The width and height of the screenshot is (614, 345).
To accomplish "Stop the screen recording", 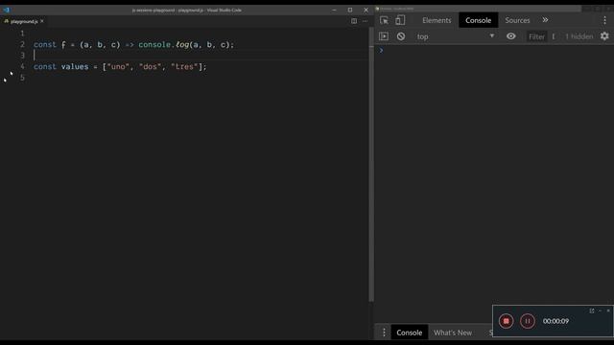I will [506, 321].
